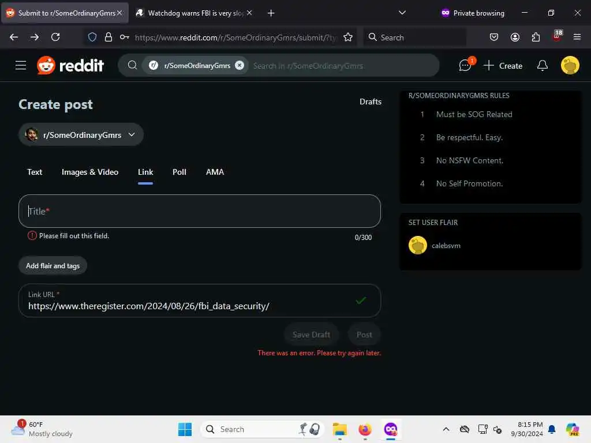Open the tracking protection shield icon
The height and width of the screenshot is (443, 591).
point(92,37)
